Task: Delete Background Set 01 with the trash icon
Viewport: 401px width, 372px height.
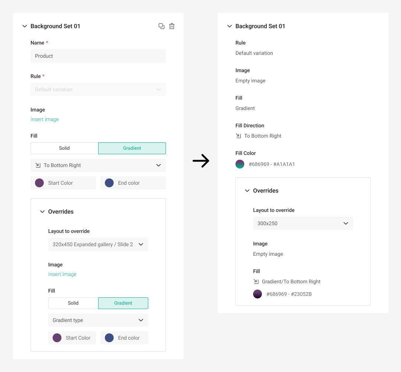Action: click(x=172, y=26)
